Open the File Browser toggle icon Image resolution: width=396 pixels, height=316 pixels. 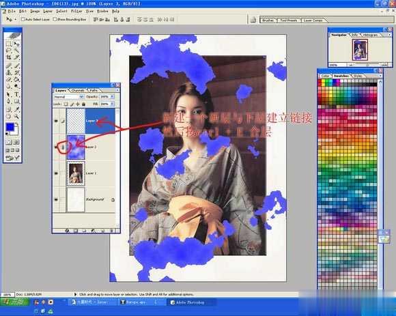253,19
